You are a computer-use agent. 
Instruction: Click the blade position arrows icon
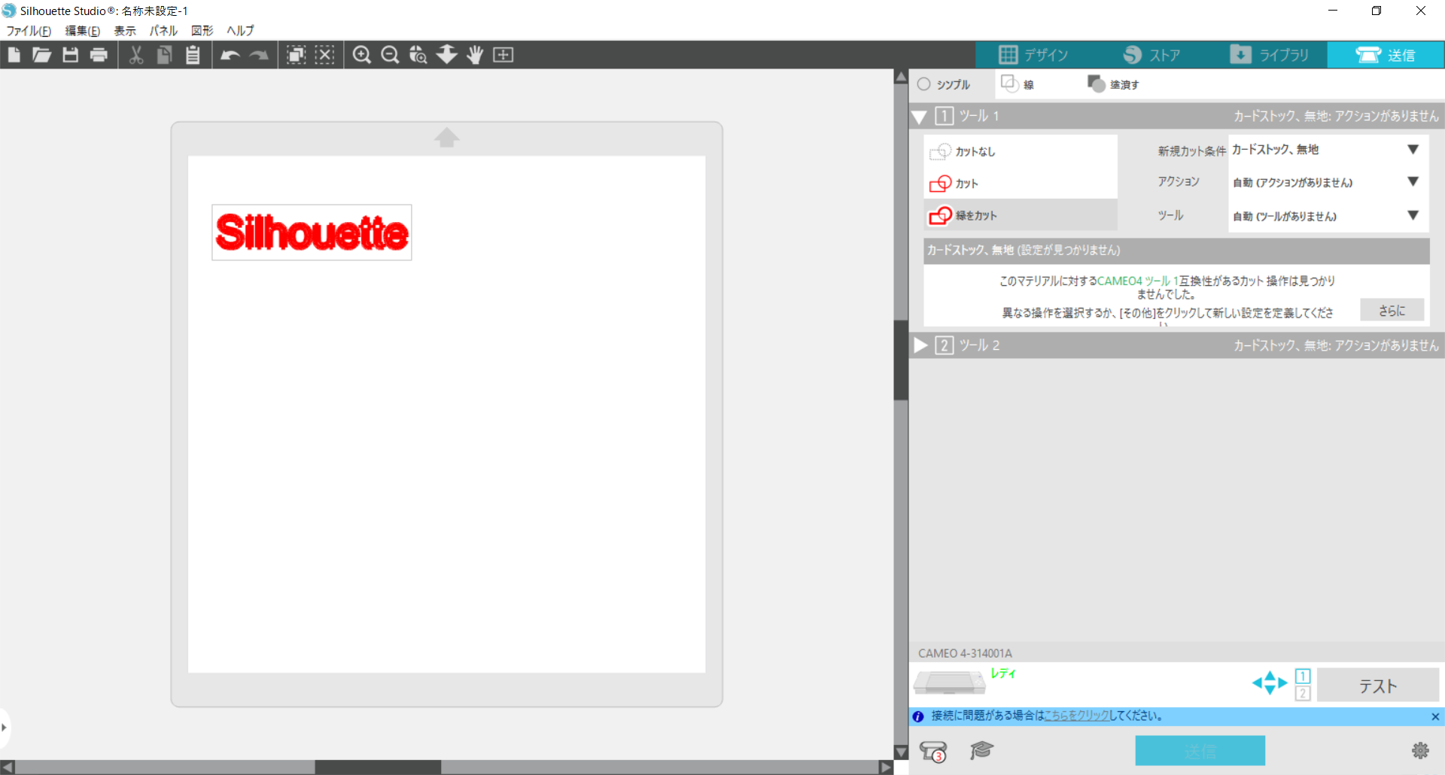[1270, 683]
